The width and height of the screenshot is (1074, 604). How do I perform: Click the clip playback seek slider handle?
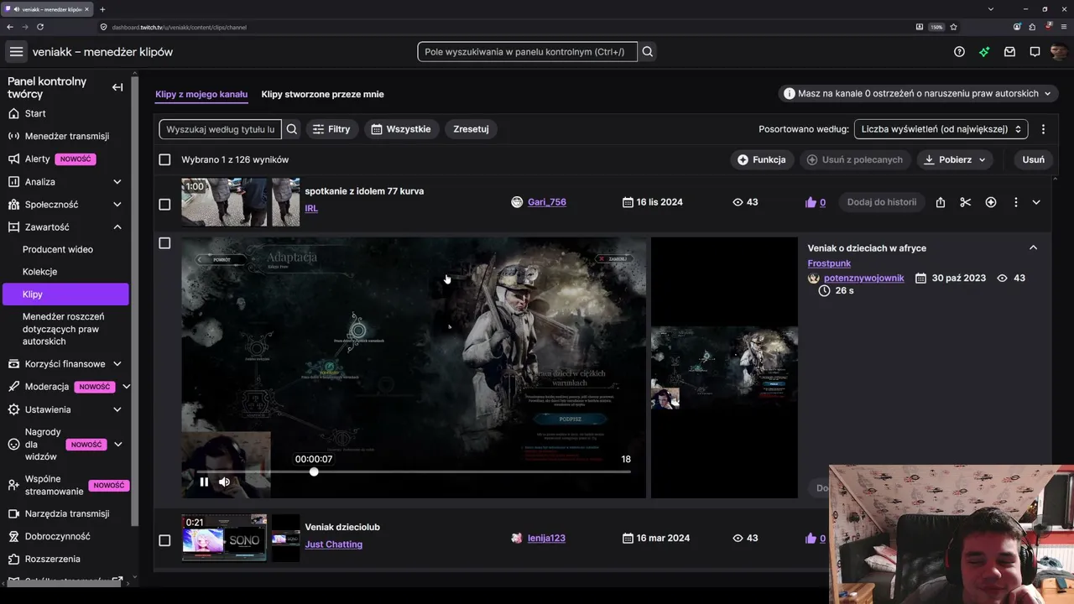314,472
